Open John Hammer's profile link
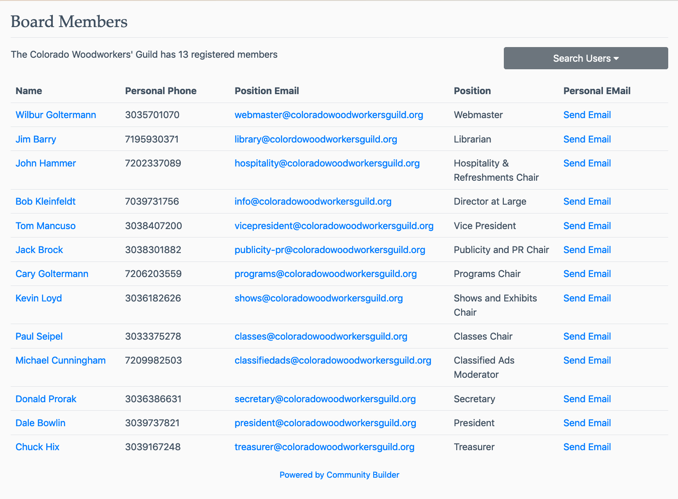Screen dimensions: 678x499 [46, 163]
